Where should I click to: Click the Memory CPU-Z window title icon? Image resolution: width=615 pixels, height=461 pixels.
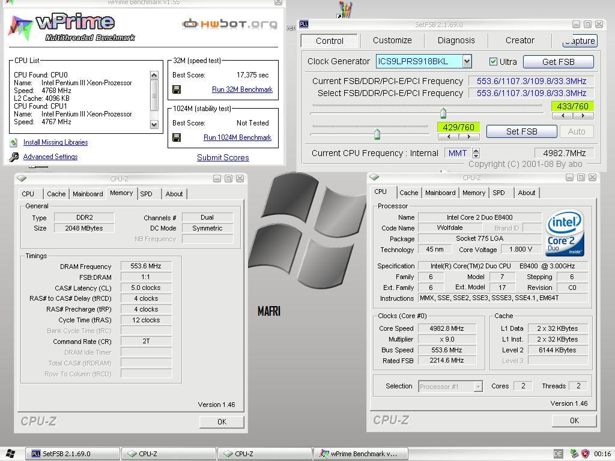22,179
